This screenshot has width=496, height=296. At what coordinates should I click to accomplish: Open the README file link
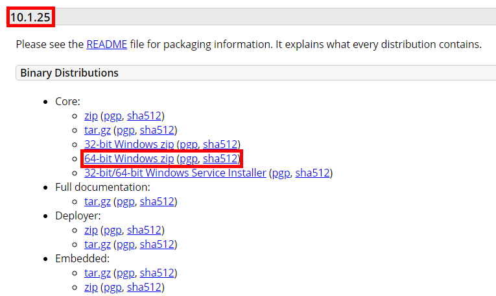(106, 44)
